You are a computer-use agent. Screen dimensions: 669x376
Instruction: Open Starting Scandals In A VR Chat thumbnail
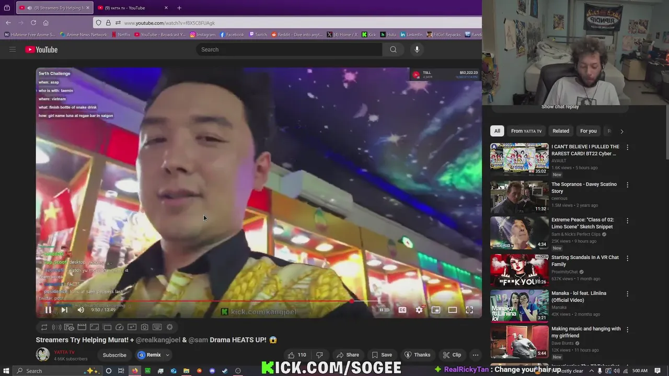519,270
